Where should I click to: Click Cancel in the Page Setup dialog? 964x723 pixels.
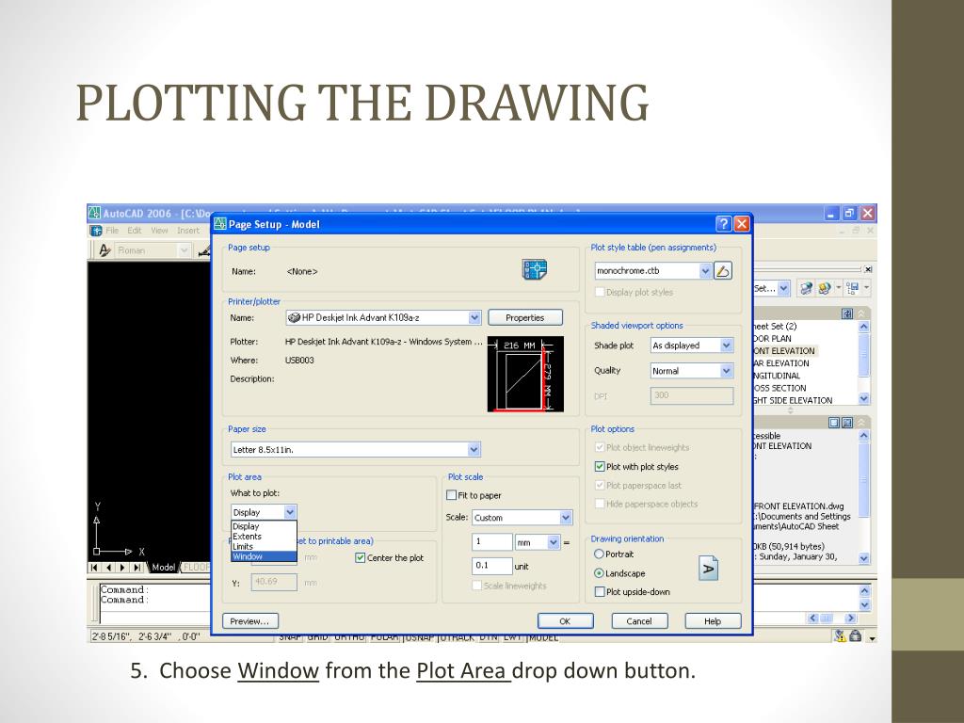click(639, 621)
